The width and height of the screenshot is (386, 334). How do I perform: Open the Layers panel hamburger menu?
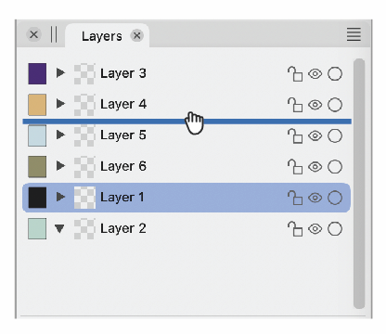tap(354, 34)
